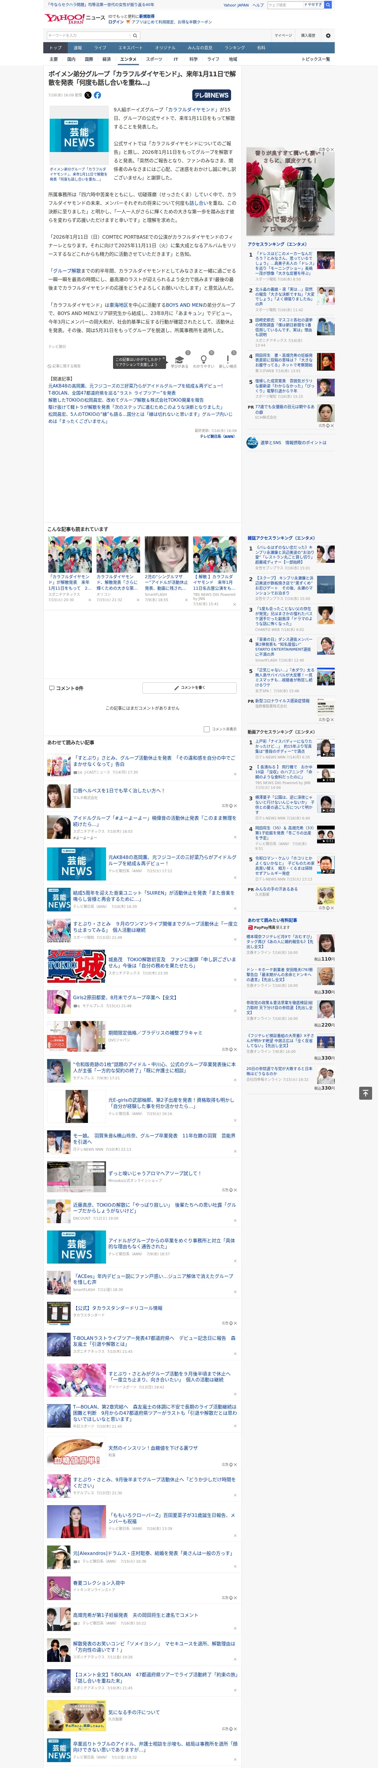Focus the キーワードを入力 search field
Image resolution: width=378 pixels, height=1768 pixels.
pyautogui.click(x=89, y=36)
